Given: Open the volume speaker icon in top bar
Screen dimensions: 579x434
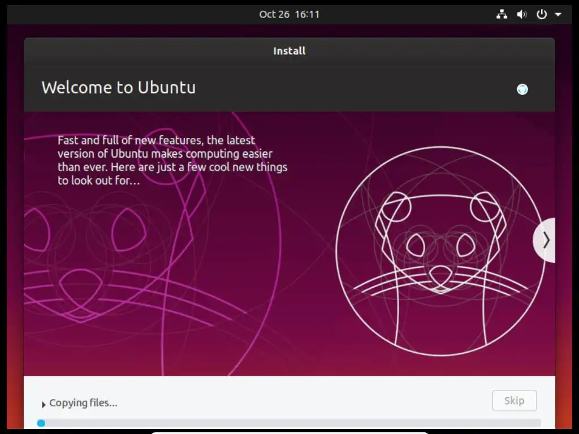Looking at the screenshot, I should (x=521, y=14).
